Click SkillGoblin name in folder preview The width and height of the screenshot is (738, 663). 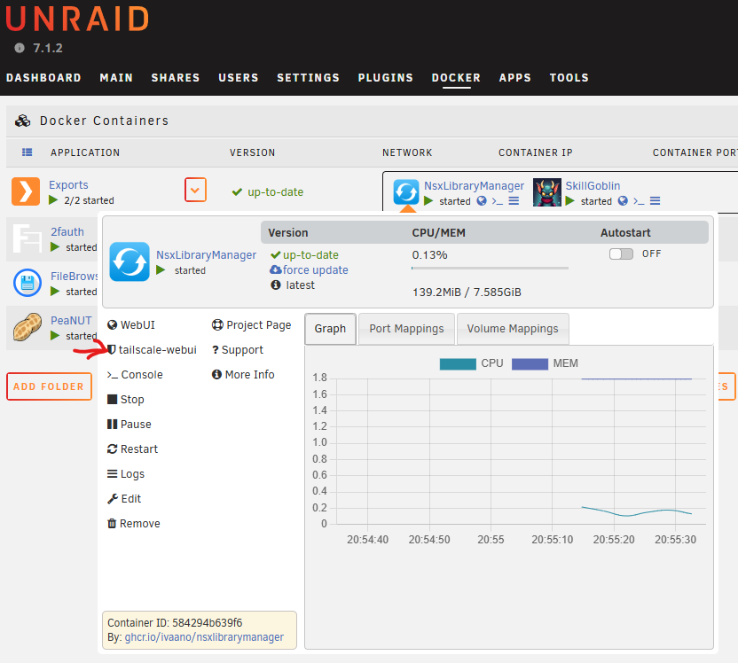coord(593,186)
